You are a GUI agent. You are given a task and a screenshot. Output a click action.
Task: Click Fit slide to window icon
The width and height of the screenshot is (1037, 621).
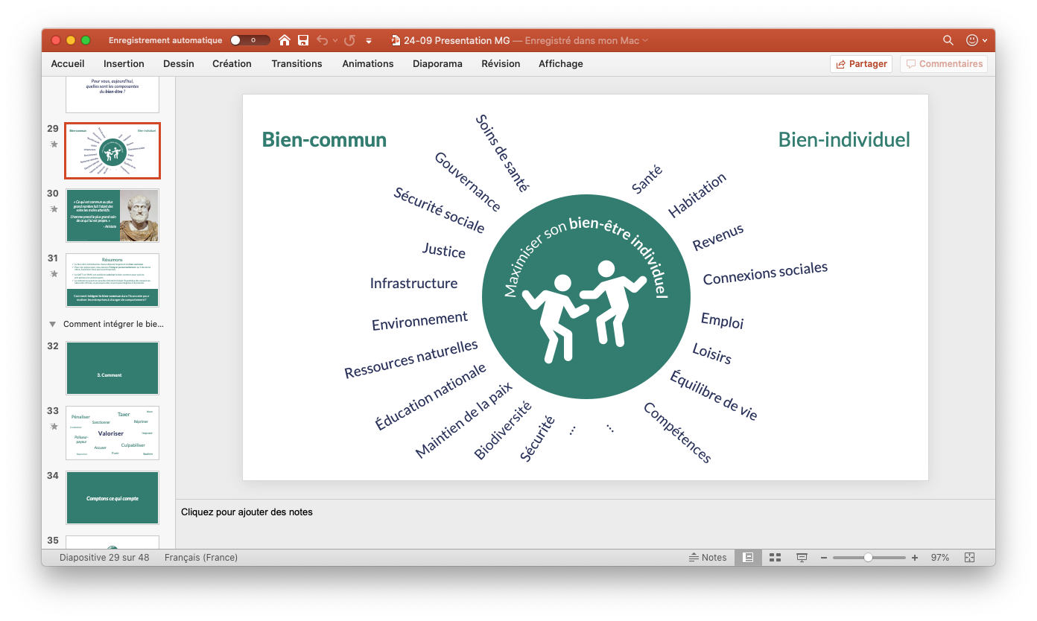click(969, 558)
